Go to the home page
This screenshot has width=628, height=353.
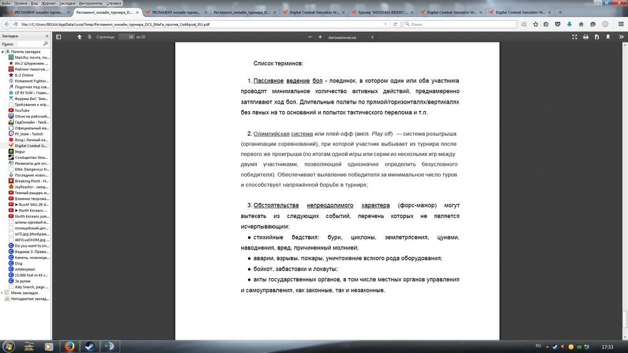pos(581,24)
